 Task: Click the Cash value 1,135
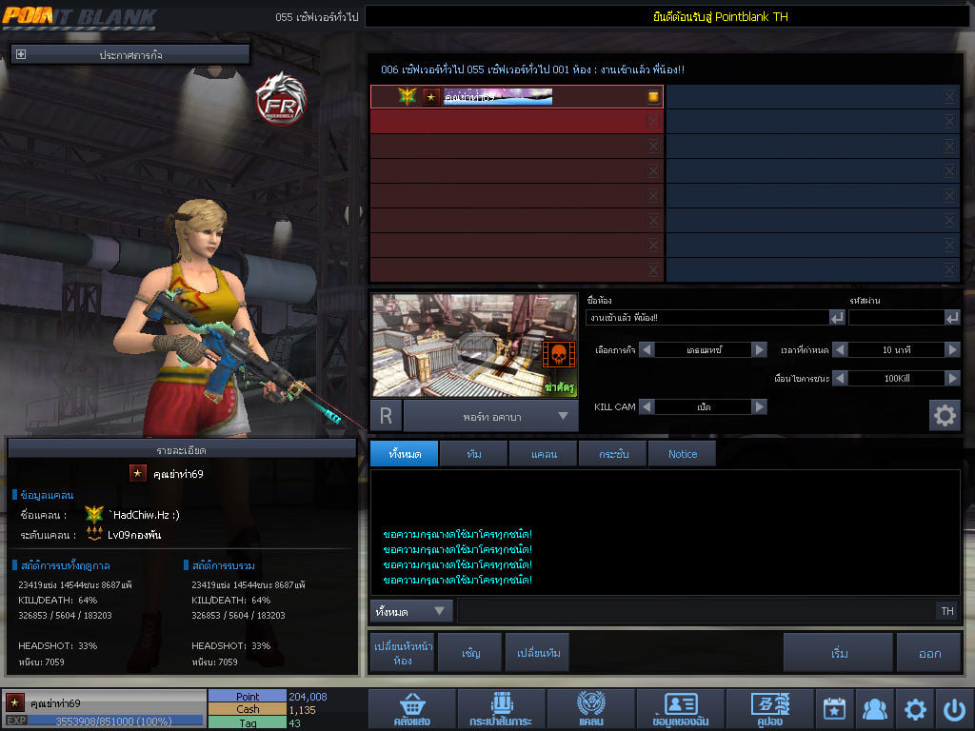[x=302, y=710]
